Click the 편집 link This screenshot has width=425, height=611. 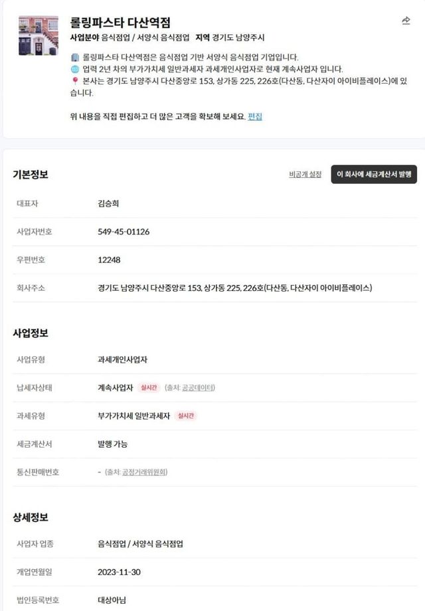pos(255,116)
